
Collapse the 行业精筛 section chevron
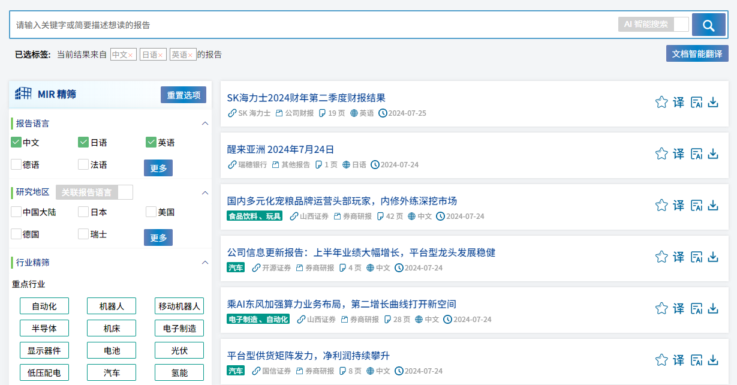coord(205,262)
